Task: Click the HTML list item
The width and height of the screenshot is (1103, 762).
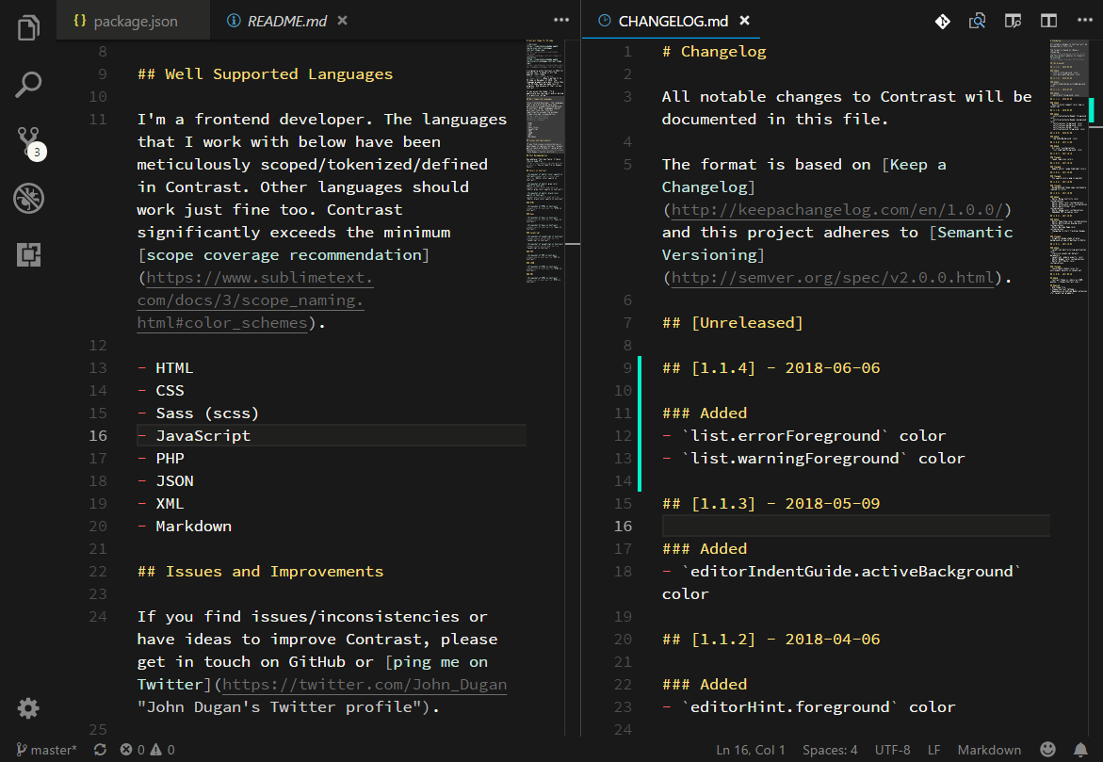Action: pos(166,368)
